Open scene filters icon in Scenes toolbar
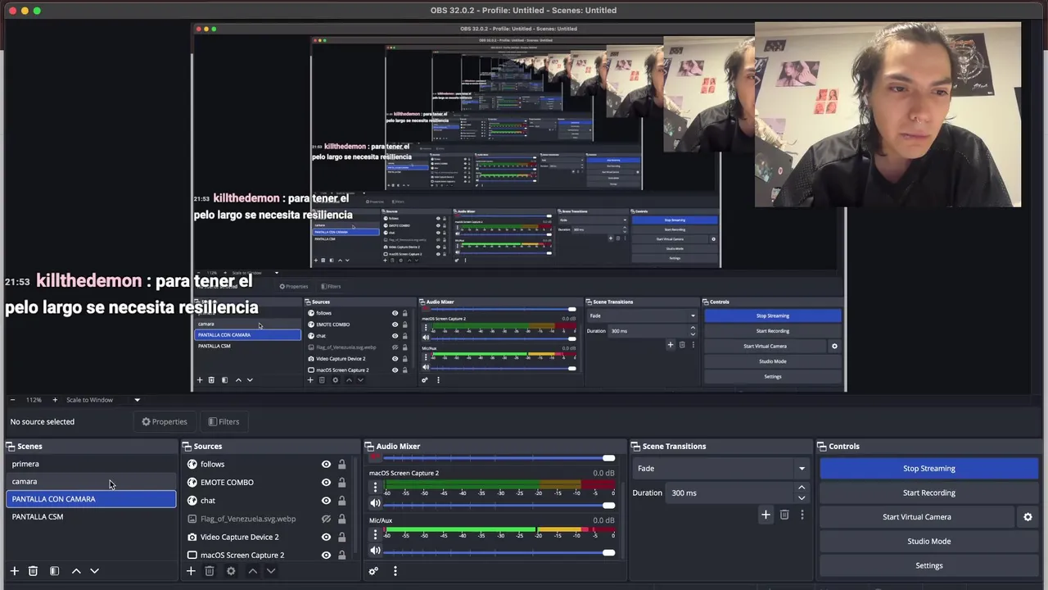 click(54, 571)
